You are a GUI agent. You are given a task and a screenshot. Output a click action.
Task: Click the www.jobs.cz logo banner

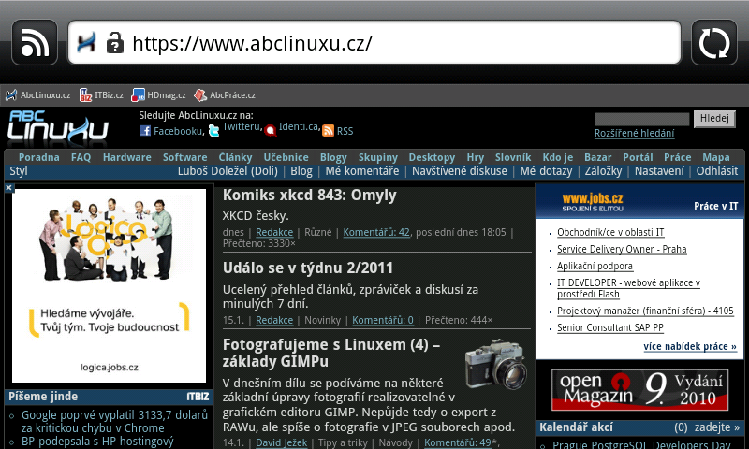tap(593, 202)
